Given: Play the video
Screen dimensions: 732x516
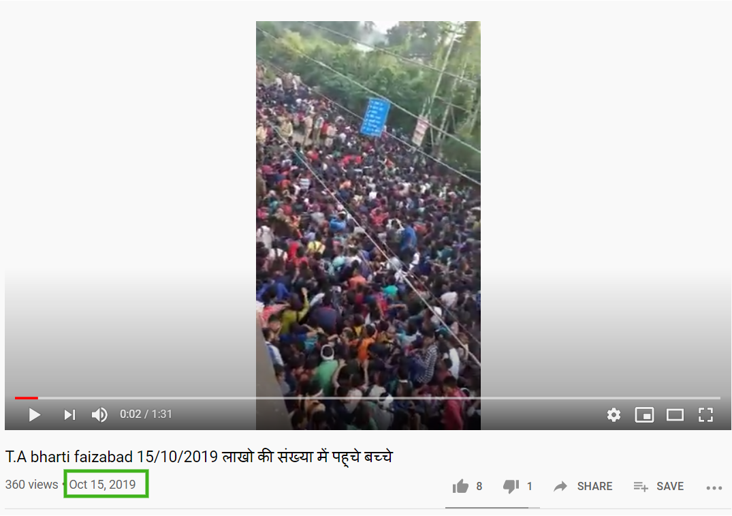Looking at the screenshot, I should click(35, 414).
